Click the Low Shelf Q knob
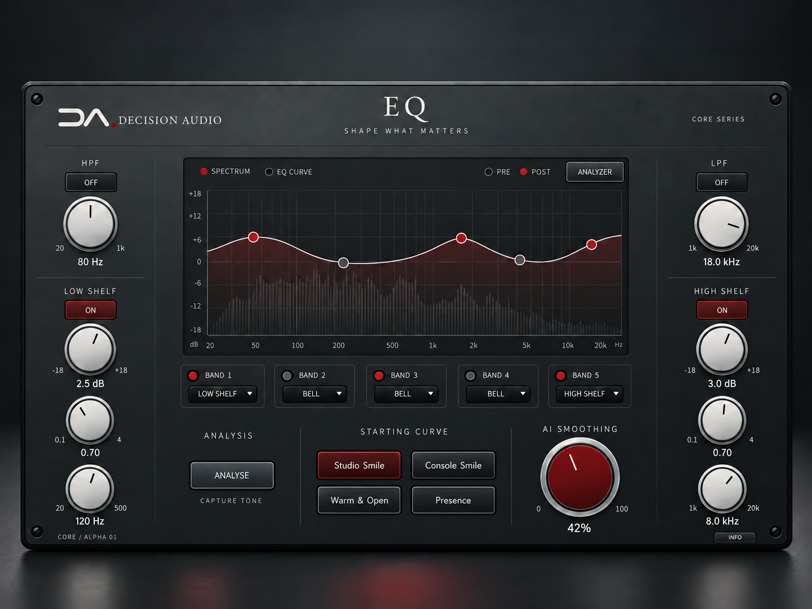812x609 pixels. (x=90, y=420)
